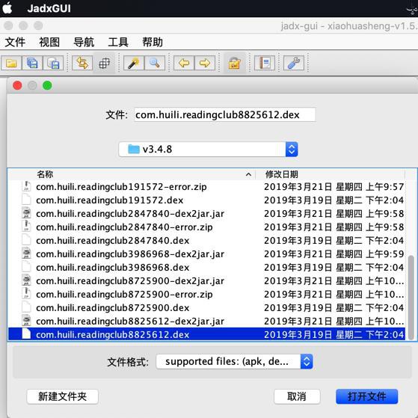Click the forward arrow toolbar icon
The height and width of the screenshot is (418, 418).
pos(205,63)
